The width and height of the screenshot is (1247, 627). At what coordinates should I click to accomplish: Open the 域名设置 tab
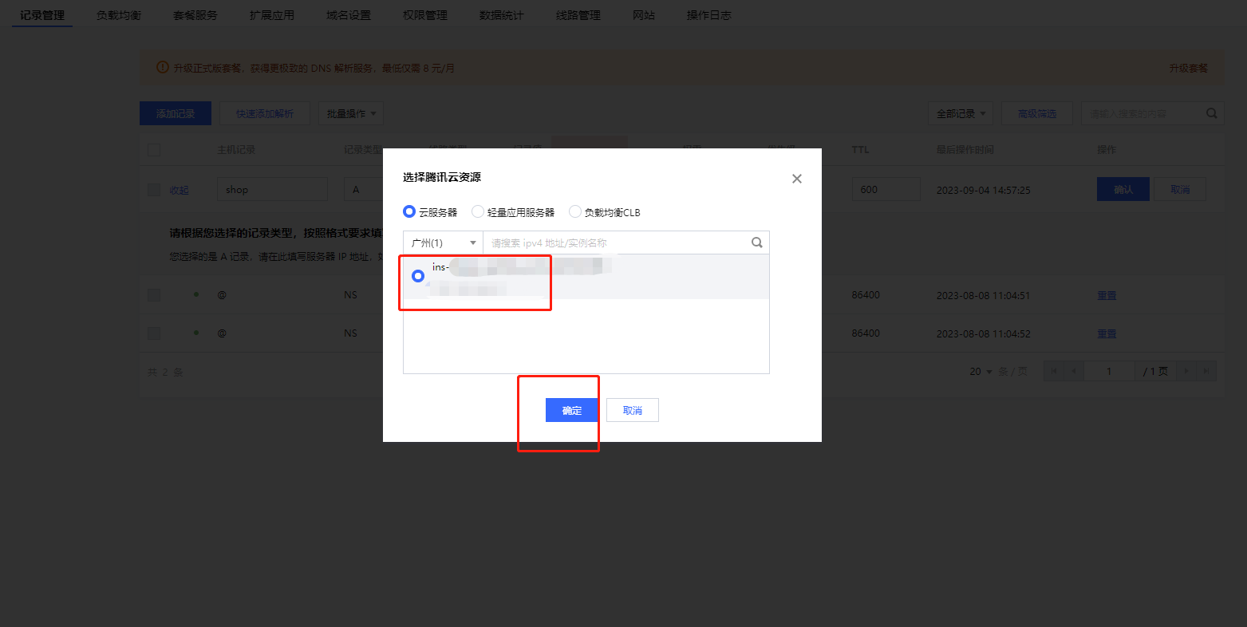pos(349,15)
